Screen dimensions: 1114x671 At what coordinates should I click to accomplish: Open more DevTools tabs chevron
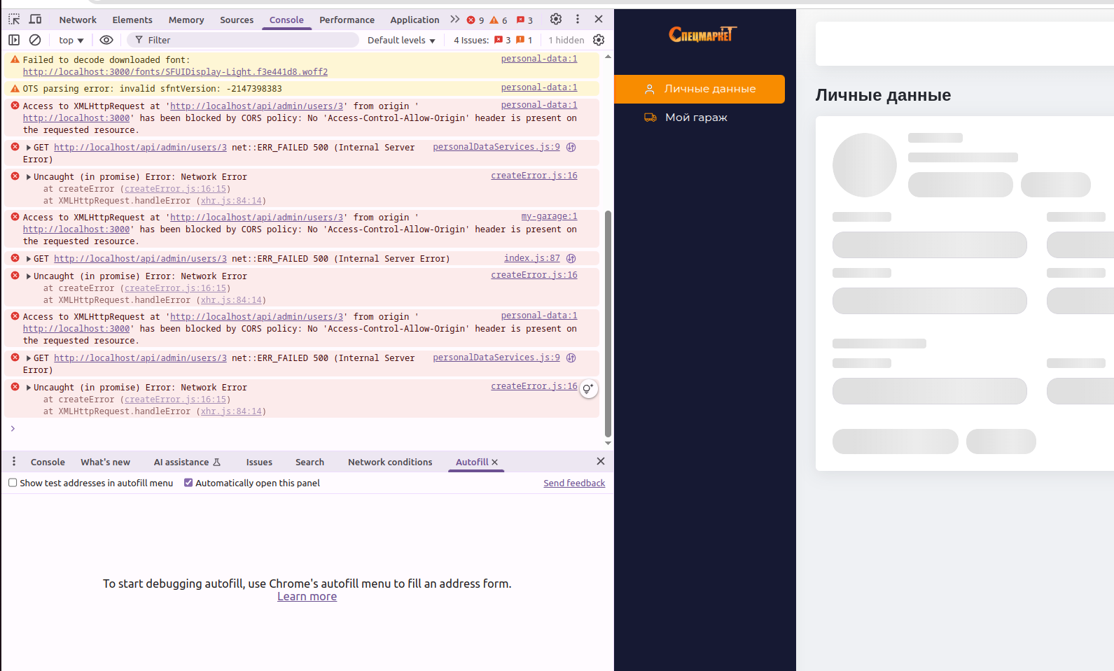click(455, 20)
